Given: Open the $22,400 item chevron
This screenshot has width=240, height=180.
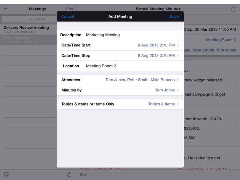Looking at the screenshot, I should (x=235, y=126).
